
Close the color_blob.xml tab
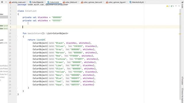(78, 2)
